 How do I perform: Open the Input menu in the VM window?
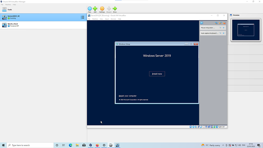(x=107, y=19)
